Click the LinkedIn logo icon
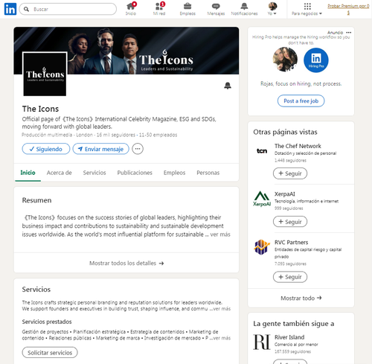 [10, 9]
